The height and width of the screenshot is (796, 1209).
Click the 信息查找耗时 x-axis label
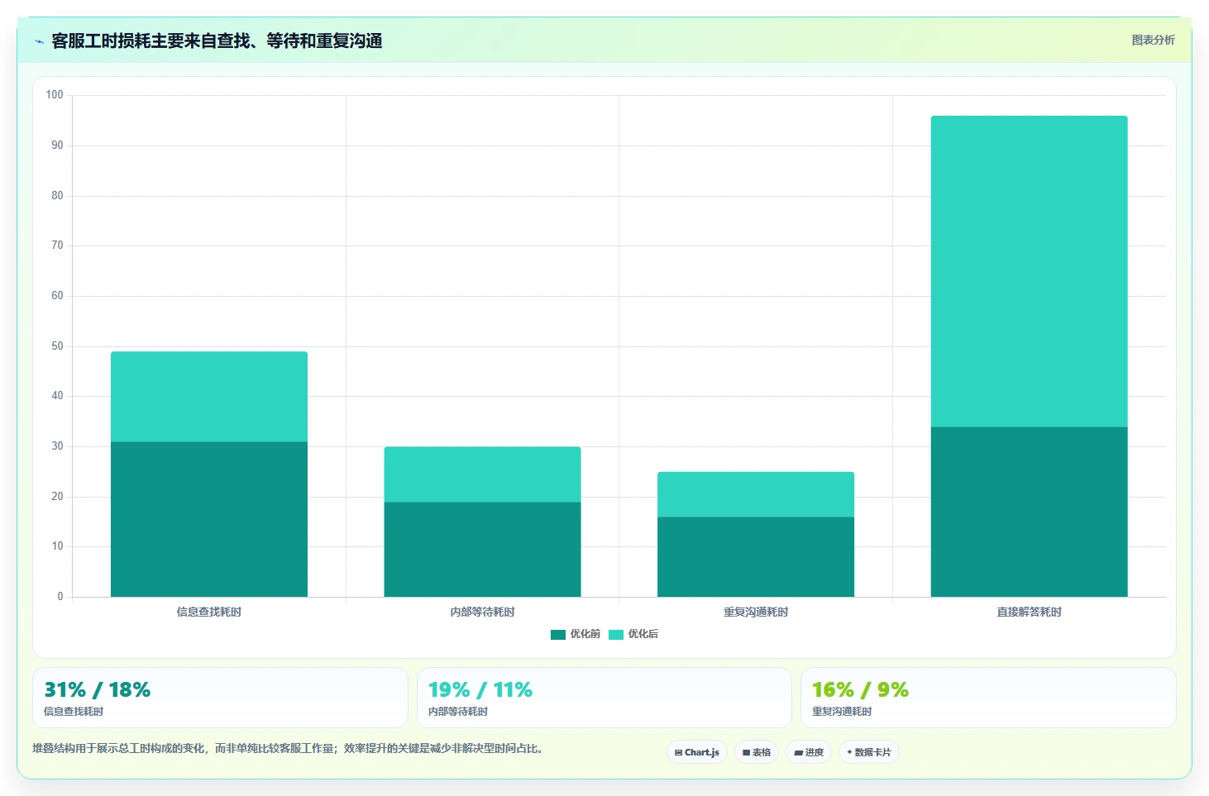(209, 612)
